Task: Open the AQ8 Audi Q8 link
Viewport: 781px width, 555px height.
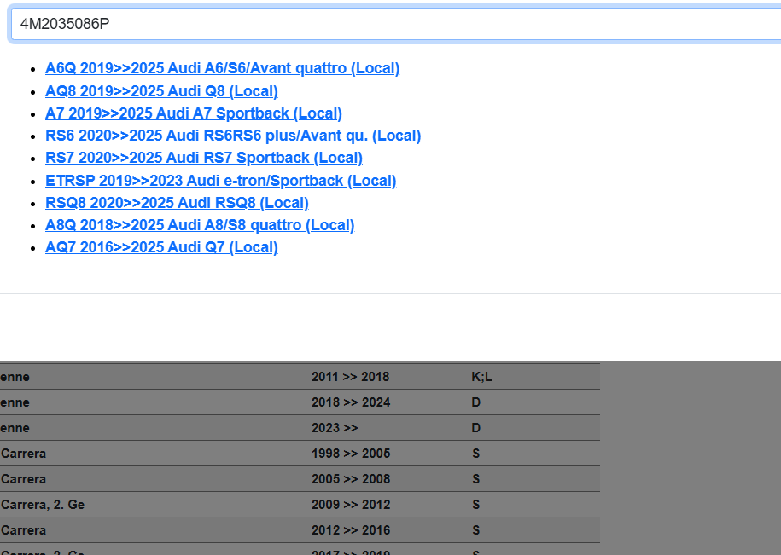Action: tap(161, 91)
